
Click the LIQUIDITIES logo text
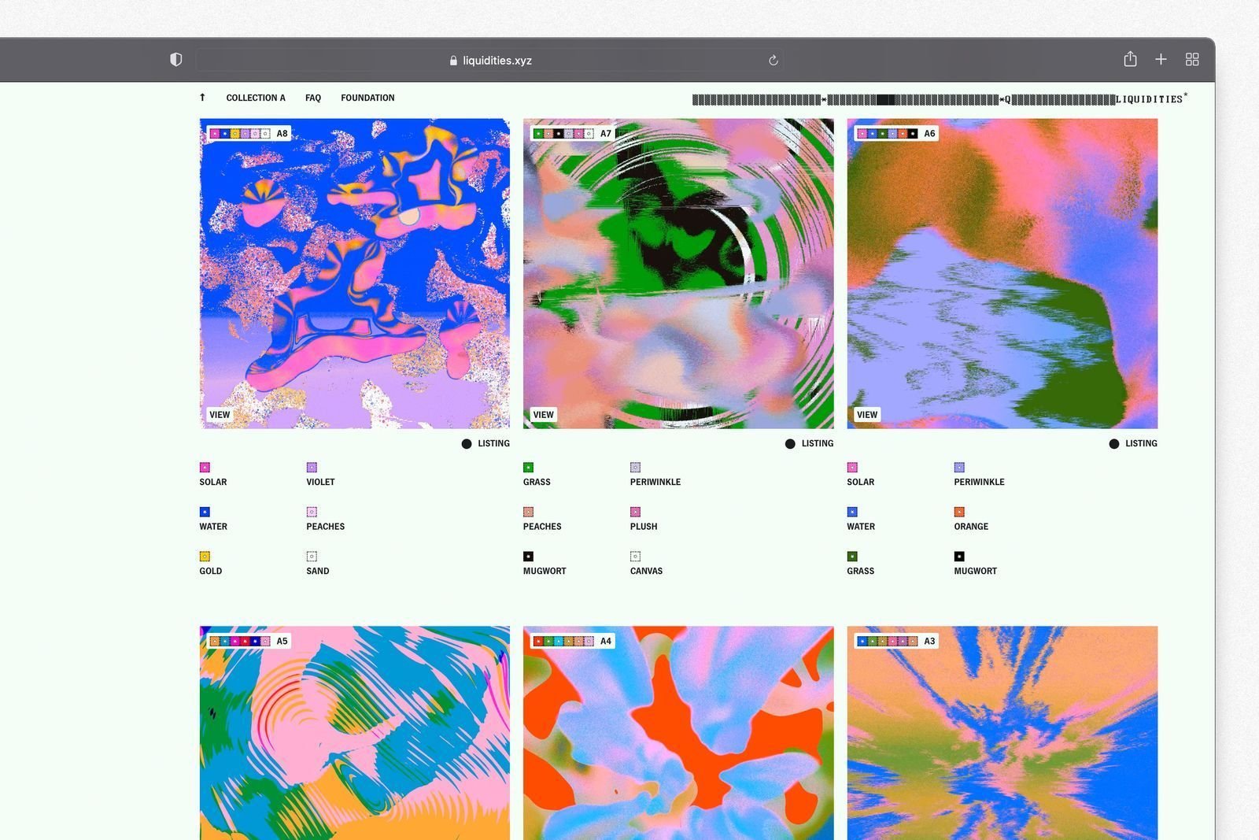pyautogui.click(x=1151, y=98)
